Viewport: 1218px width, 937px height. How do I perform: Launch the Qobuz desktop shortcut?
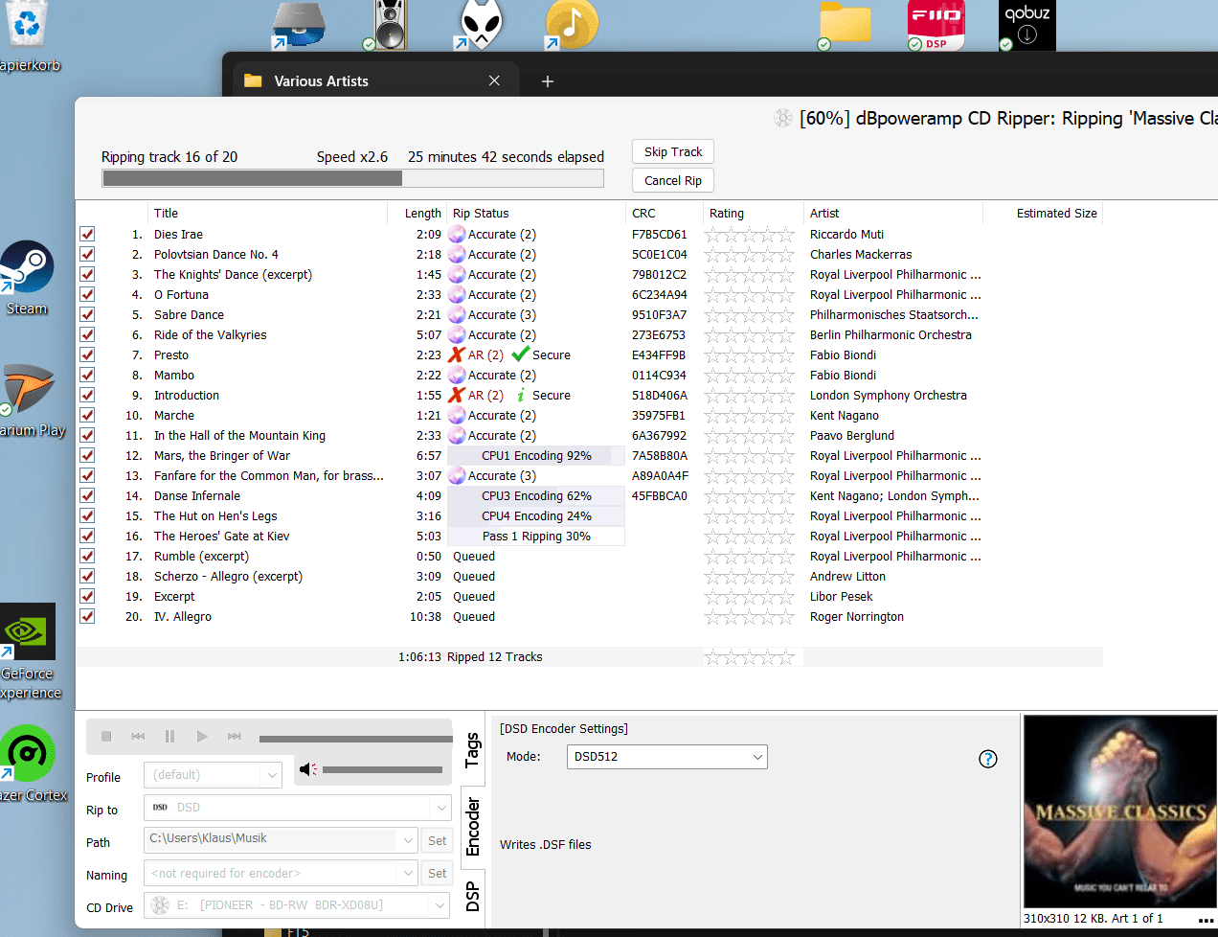point(1027,25)
